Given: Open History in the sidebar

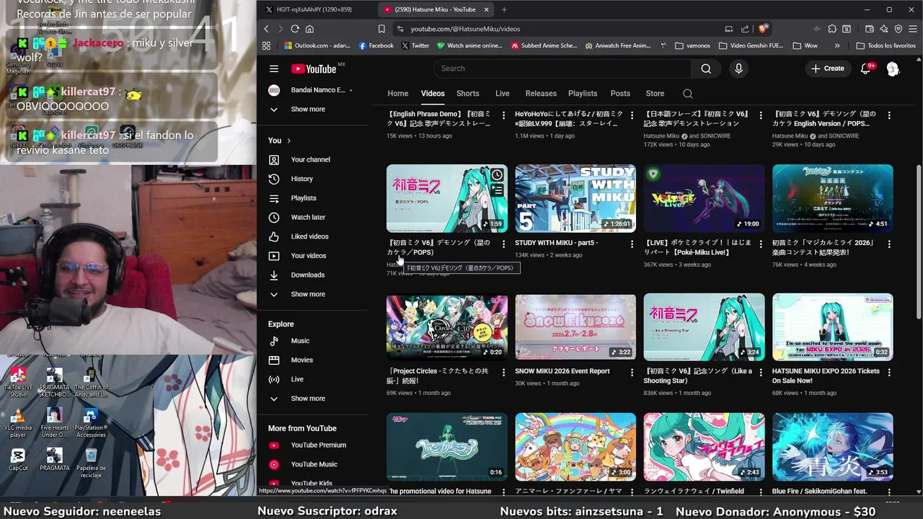Looking at the screenshot, I should click(301, 179).
